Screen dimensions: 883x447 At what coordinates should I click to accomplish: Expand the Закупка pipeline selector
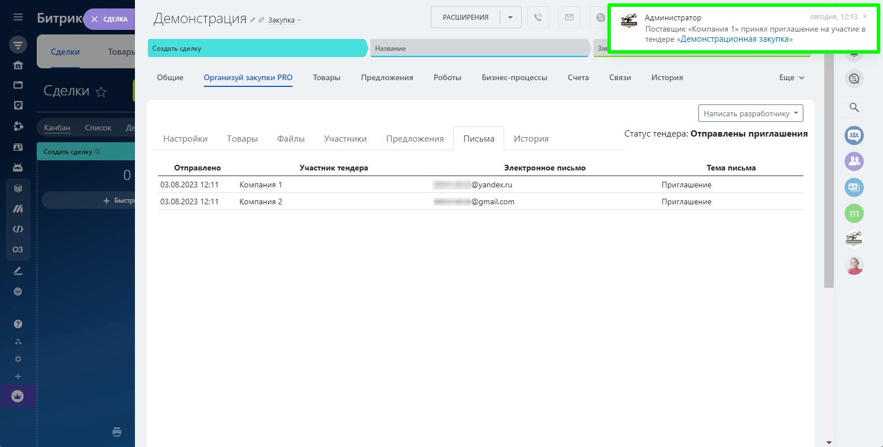click(x=285, y=20)
